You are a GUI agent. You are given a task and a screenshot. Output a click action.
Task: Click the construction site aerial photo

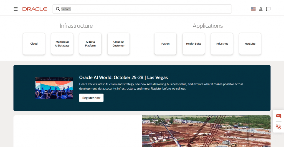coord(206,131)
